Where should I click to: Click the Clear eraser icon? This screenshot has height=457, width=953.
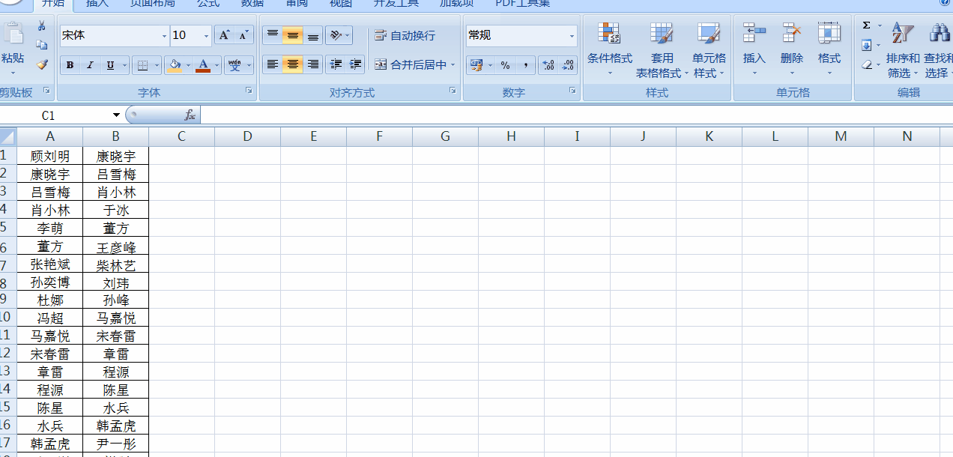point(867,64)
